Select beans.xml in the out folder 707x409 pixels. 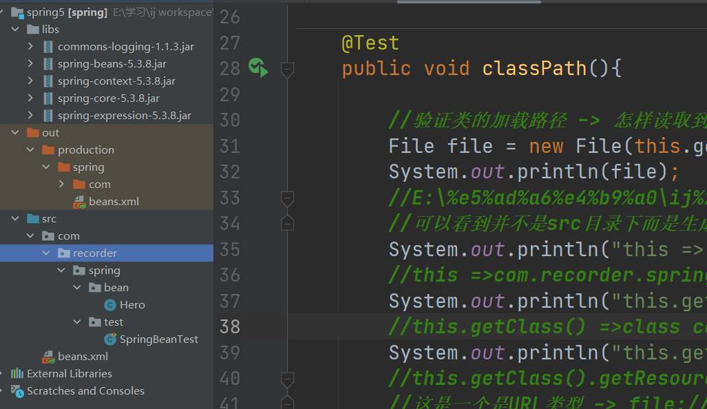click(x=114, y=202)
